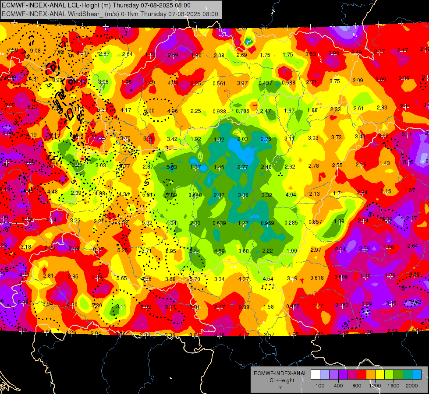Click the wind shear value 6.00

pos(149,111)
